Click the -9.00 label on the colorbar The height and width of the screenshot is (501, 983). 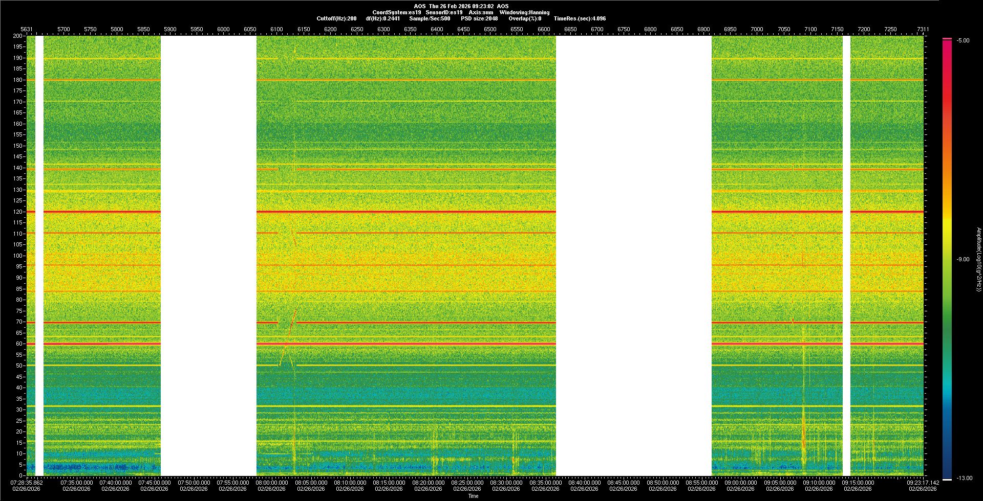point(963,259)
